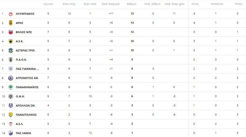Image resolution: width=246 pixels, height=137 pixels.
Task: Click the Ολυμπιακός team crest icon
Action: pyautogui.click(x=10, y=14)
